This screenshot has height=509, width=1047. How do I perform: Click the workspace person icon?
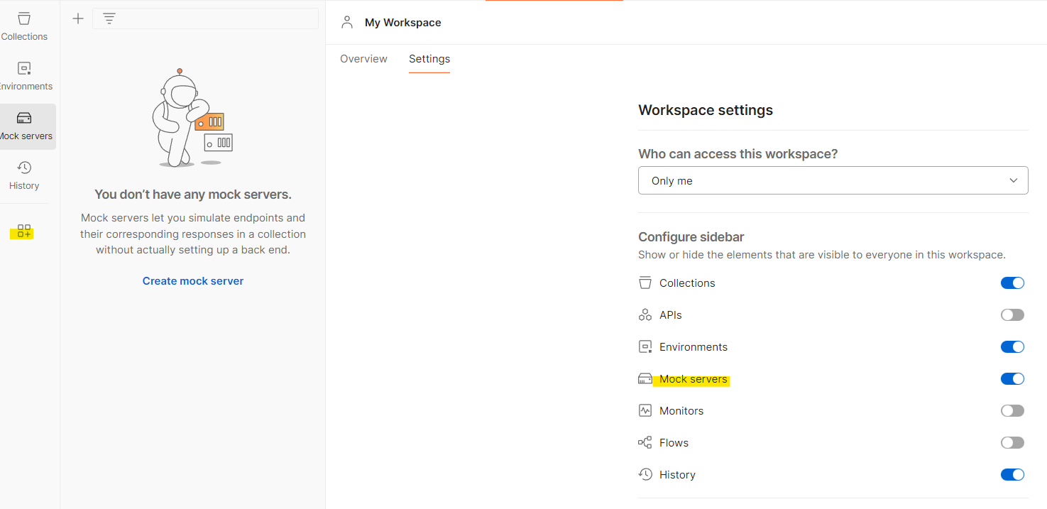pyautogui.click(x=347, y=23)
